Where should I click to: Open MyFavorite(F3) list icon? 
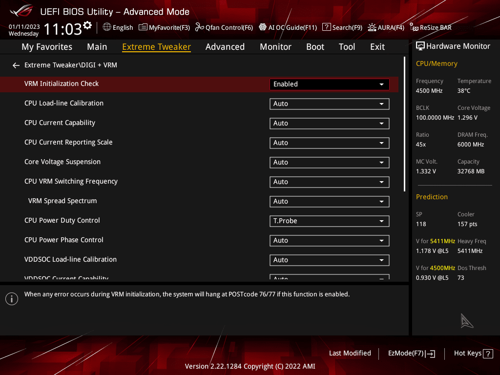pyautogui.click(x=143, y=27)
